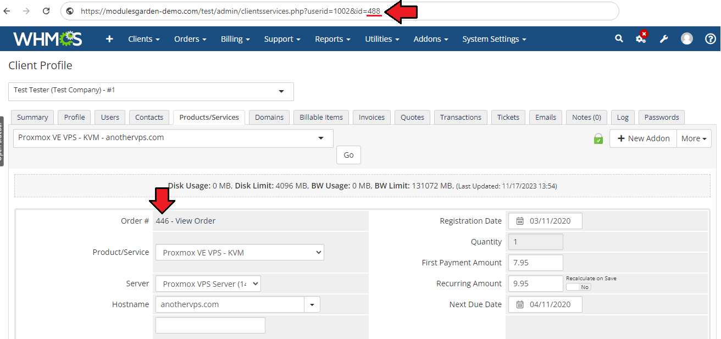Switch to the Users tab
Image resolution: width=721 pixels, height=339 pixels.
click(x=110, y=117)
